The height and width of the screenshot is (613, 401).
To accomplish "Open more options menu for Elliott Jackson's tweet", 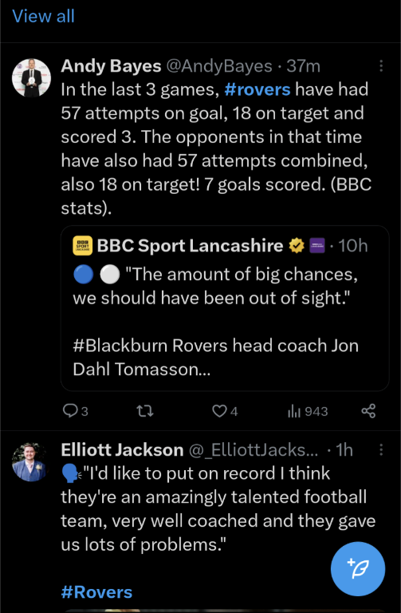I will point(381,449).
